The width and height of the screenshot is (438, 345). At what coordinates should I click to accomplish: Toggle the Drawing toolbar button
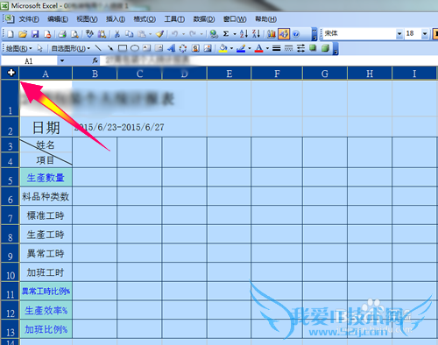[x=284, y=34]
